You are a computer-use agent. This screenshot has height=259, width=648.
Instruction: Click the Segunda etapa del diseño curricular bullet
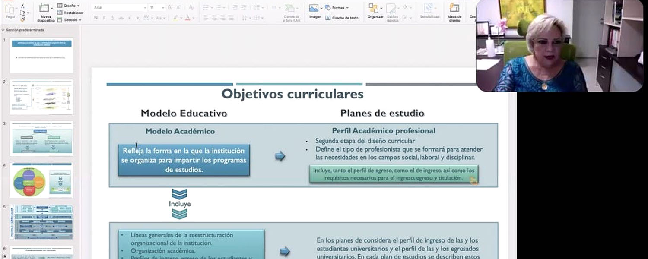(x=365, y=141)
